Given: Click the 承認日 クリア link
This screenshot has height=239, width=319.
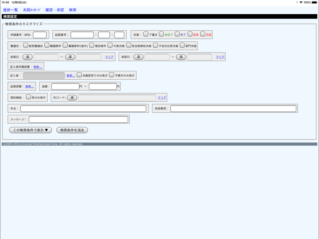Looking at the screenshot, I should click(220, 57).
